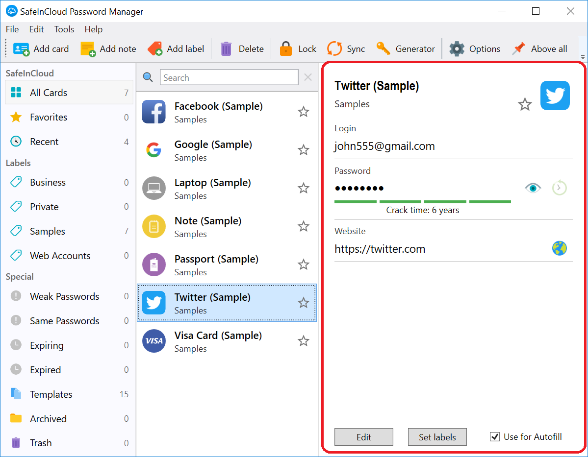Toggle favorite star in Twitter details header
This screenshot has width=588, height=457.
[525, 104]
